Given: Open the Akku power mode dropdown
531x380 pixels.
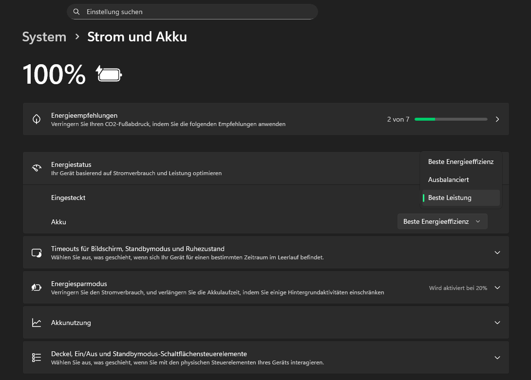Looking at the screenshot, I should tap(442, 221).
